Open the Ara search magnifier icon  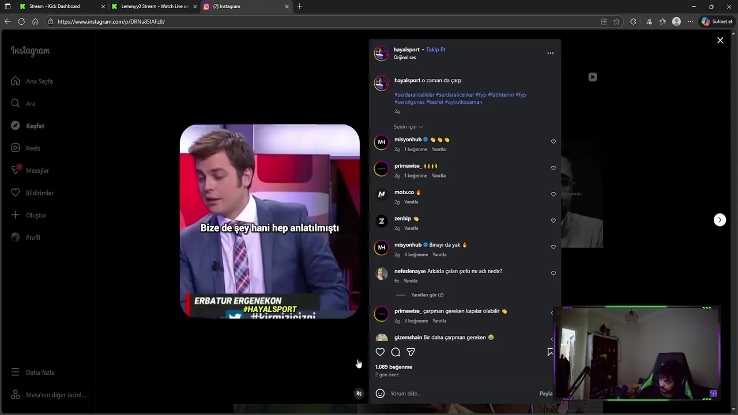(x=16, y=103)
